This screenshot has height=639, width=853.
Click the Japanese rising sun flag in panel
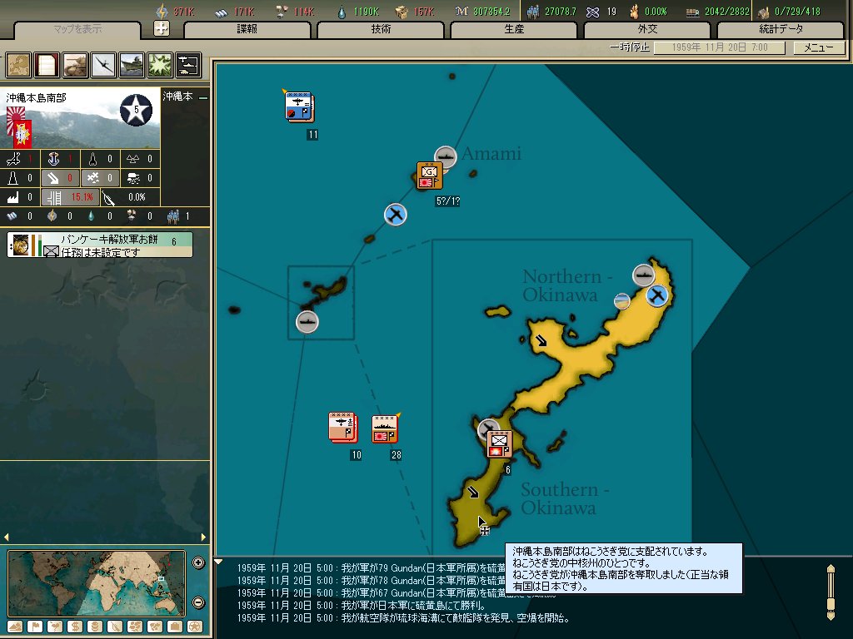[15, 121]
